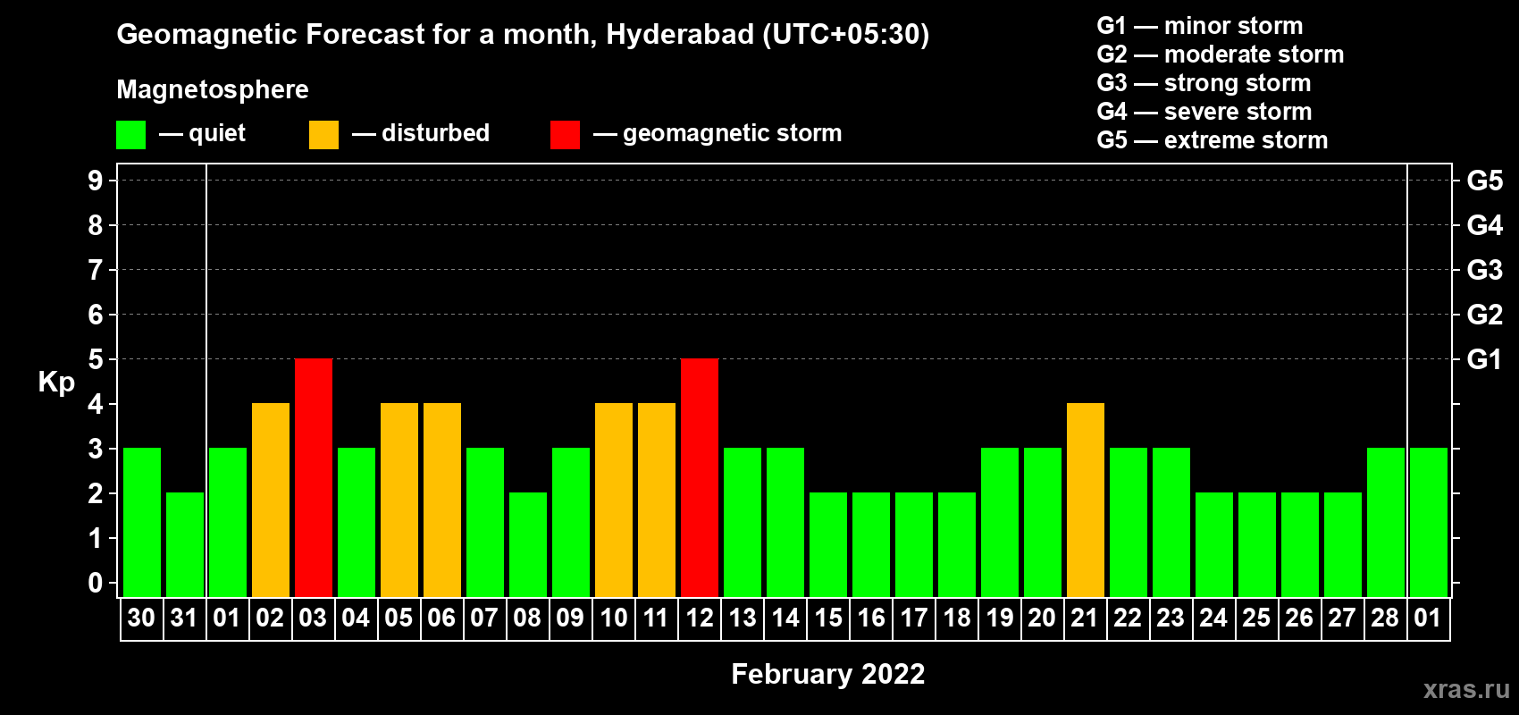Click the G3 strong storm legend text
The image size is (1519, 715).
pyautogui.click(x=1204, y=83)
